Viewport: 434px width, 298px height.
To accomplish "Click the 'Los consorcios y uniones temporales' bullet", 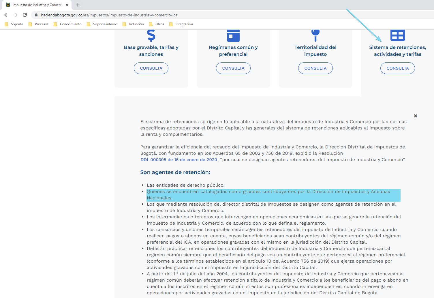I will (x=274, y=236).
